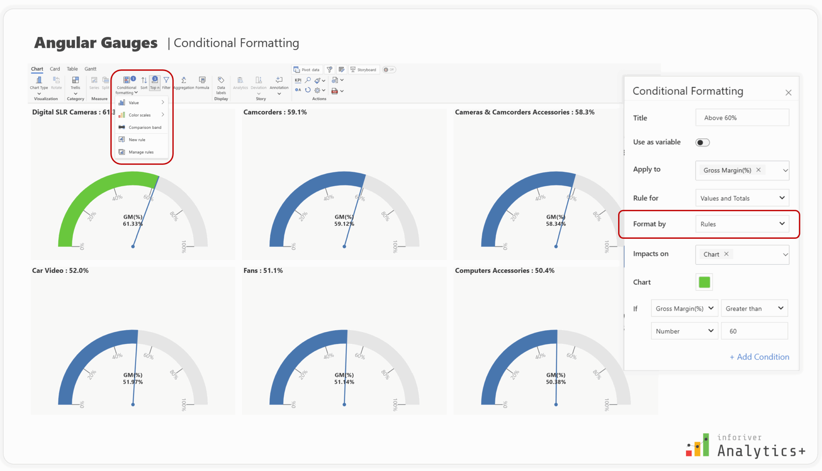Toggle the Use as variable switch
822x471 pixels.
pyautogui.click(x=702, y=142)
